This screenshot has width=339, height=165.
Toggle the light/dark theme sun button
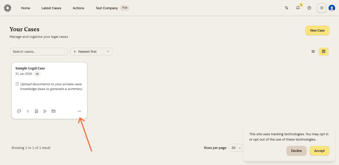pos(322,8)
